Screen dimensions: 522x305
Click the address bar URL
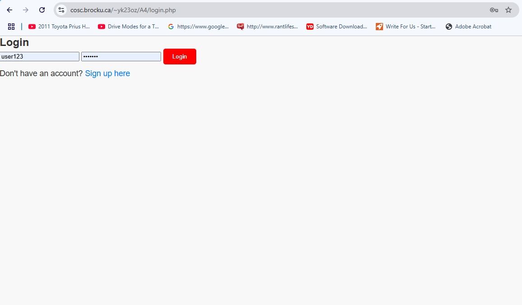pos(123,10)
